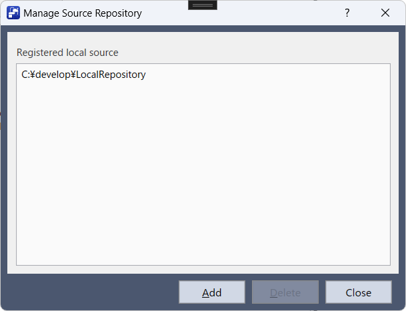Click the 'Registered local source' label
The image size is (406, 311).
pyautogui.click(x=67, y=52)
